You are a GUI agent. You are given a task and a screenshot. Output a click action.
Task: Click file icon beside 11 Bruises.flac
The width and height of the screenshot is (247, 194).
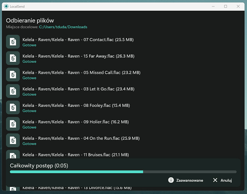13,154
